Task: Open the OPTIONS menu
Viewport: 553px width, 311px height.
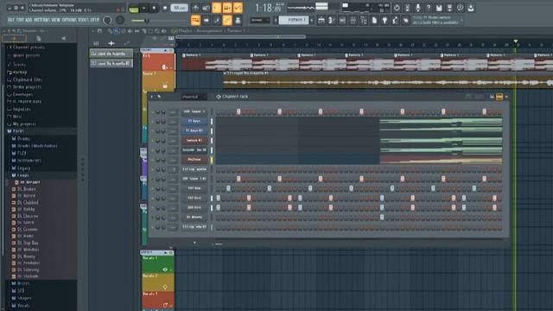Action: (x=70, y=20)
